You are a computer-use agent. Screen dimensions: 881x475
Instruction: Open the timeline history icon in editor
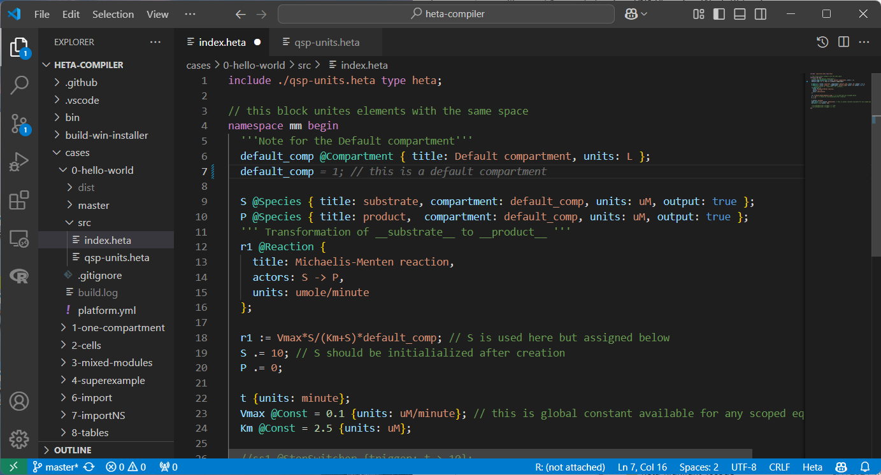(822, 42)
